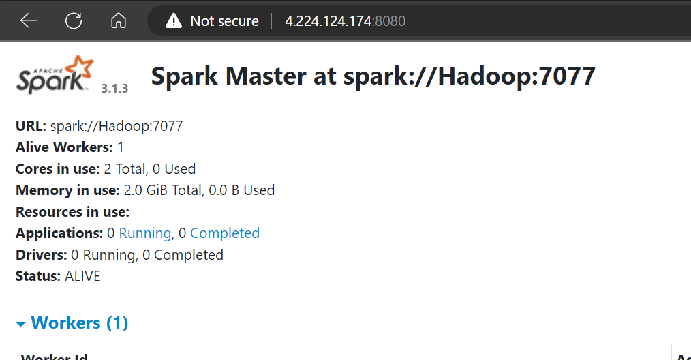Open the Not secure site info label

pyautogui.click(x=224, y=20)
